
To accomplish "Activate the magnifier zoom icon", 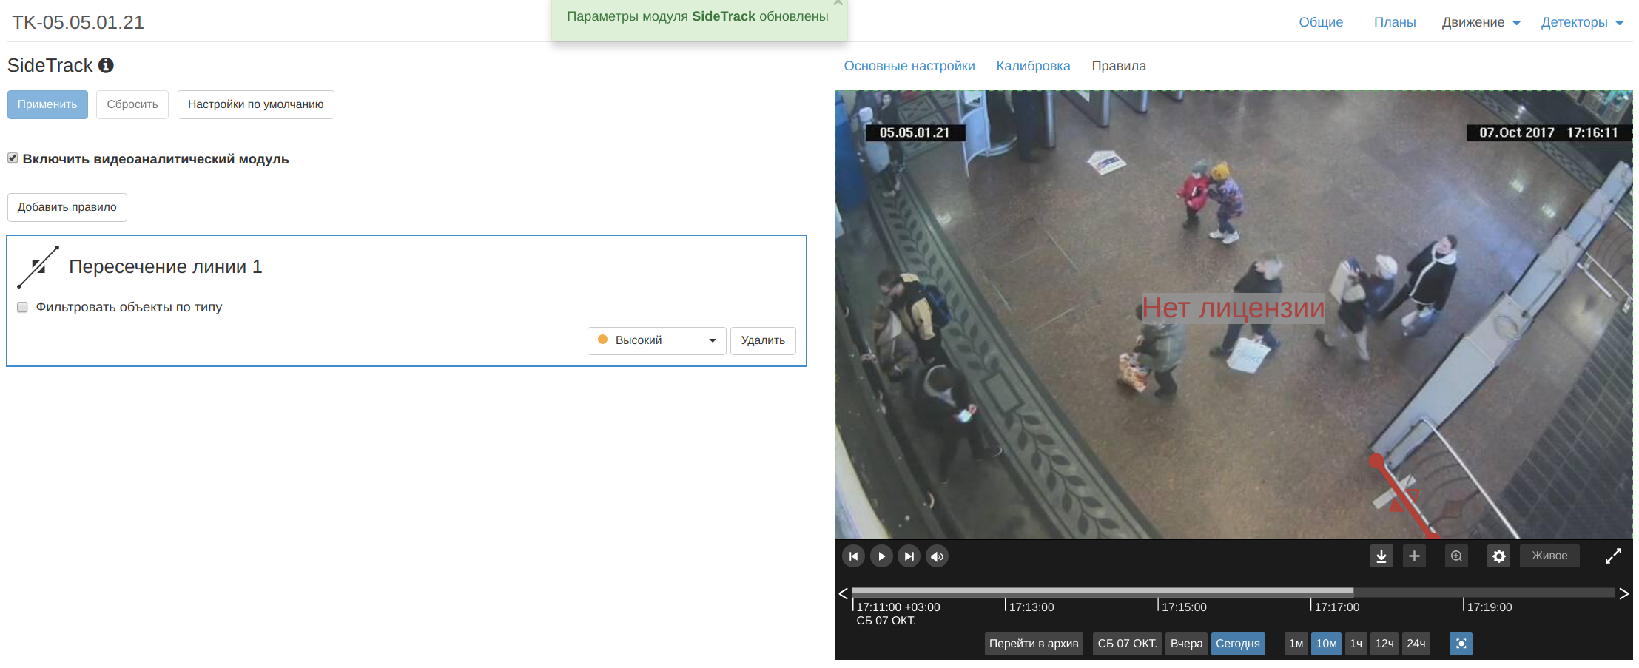I will click(1456, 556).
